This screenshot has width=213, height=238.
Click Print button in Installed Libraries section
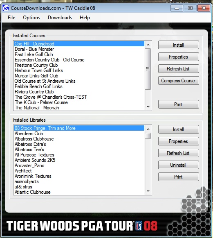click(179, 177)
